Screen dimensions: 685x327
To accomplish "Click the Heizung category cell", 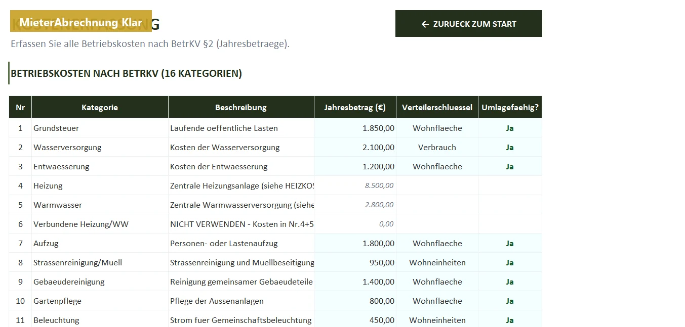I will (x=100, y=185).
